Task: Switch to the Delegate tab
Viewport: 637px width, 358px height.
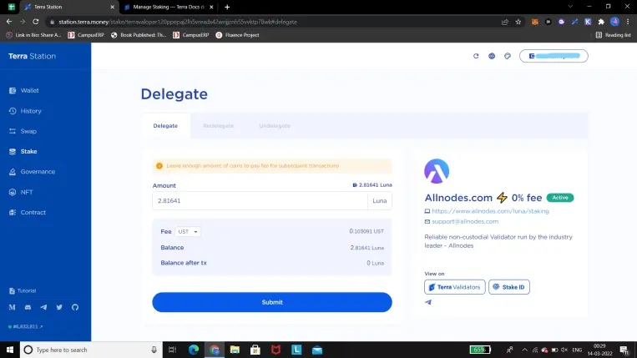Action: 165,126
